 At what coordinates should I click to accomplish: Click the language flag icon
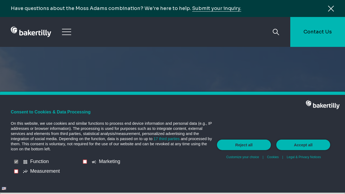coord(4,189)
